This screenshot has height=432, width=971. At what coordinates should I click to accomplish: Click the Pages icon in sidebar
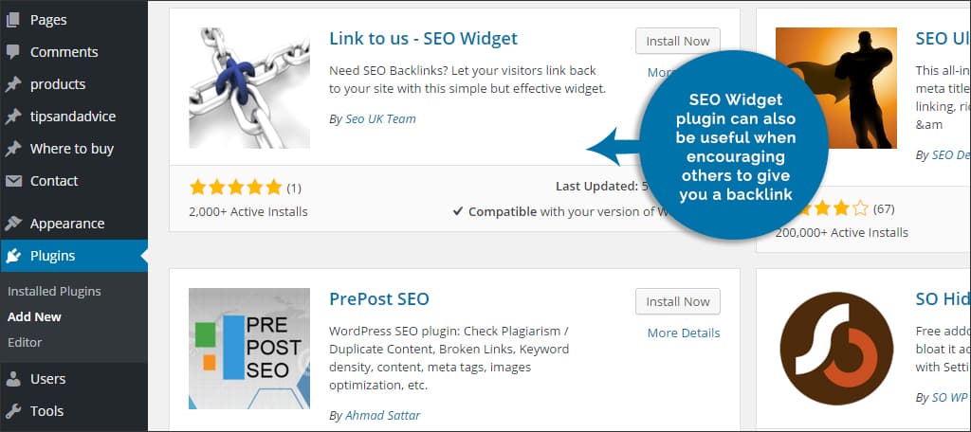coord(13,20)
